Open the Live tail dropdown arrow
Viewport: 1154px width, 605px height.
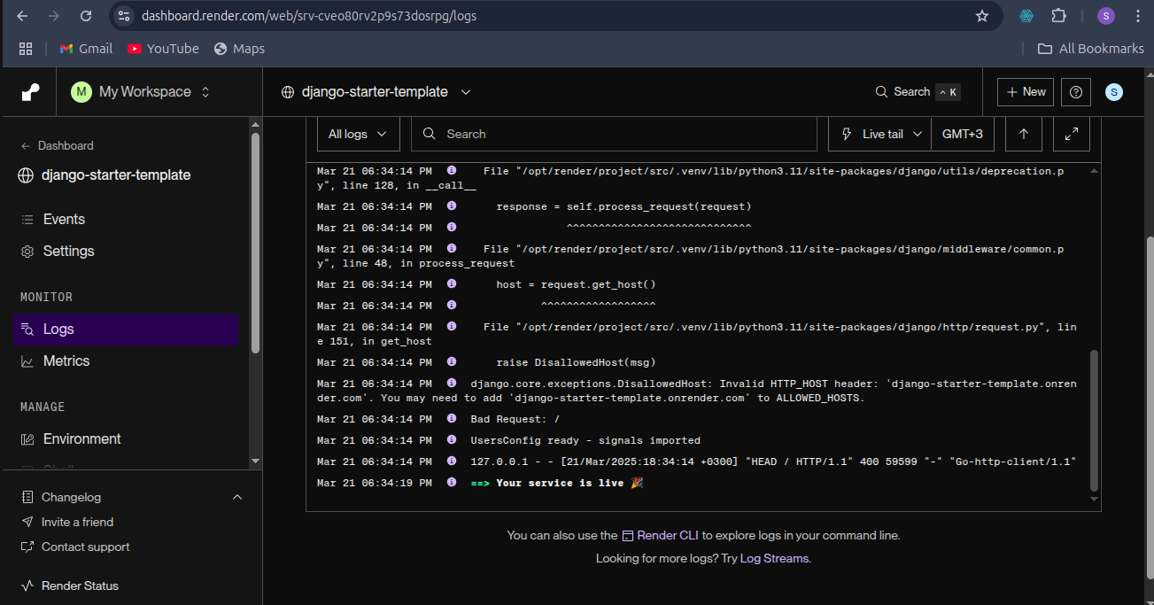click(919, 134)
